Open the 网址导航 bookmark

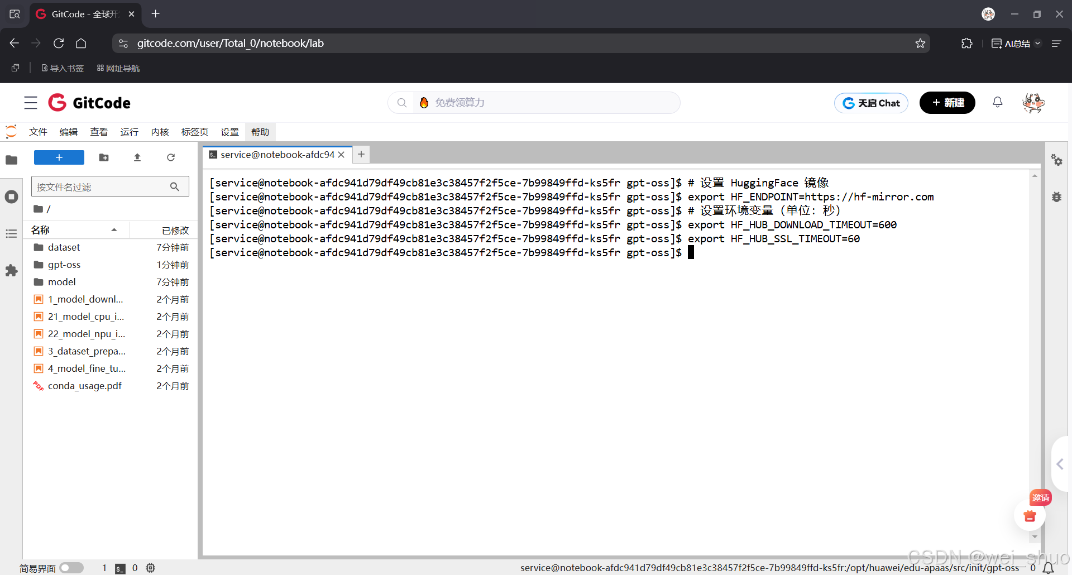(x=118, y=68)
